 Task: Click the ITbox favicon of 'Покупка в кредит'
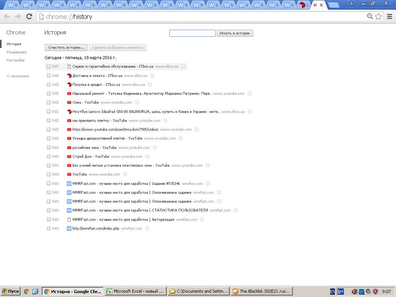[x=69, y=85]
